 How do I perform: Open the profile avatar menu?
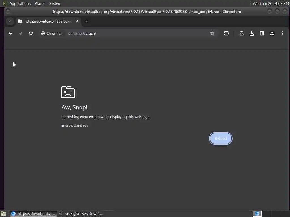(272, 33)
